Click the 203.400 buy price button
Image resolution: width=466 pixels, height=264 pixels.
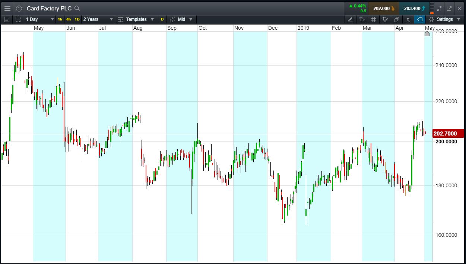click(414, 8)
